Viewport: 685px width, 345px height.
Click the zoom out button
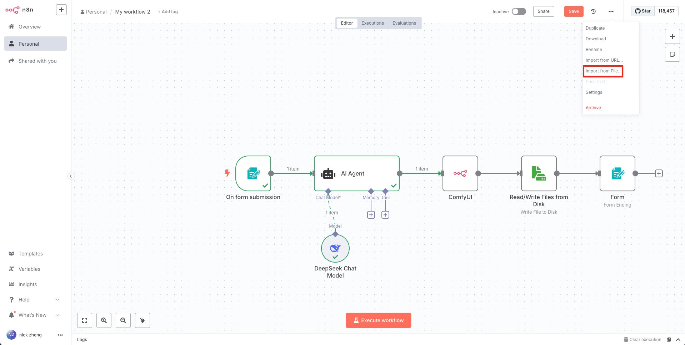coord(123,320)
